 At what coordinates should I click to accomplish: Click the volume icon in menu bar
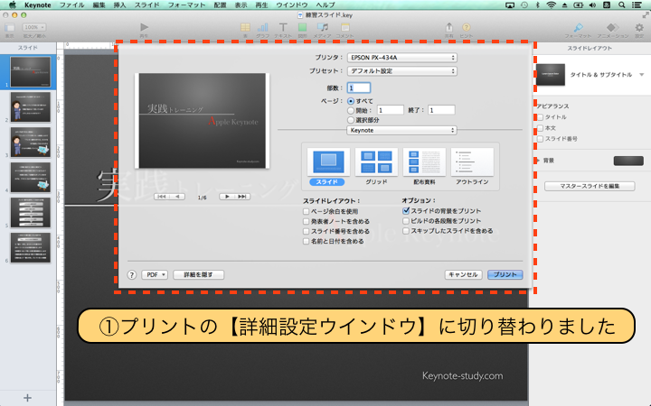tap(592, 5)
